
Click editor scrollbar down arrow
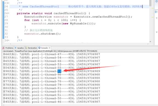[150, 41]
